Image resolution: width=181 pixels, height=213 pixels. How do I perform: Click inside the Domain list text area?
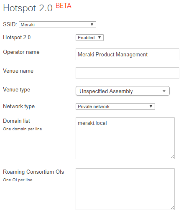coord(125,138)
